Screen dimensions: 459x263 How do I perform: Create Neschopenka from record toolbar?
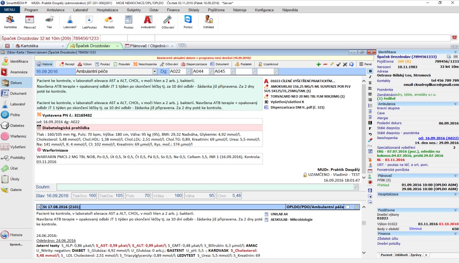click(x=145, y=64)
